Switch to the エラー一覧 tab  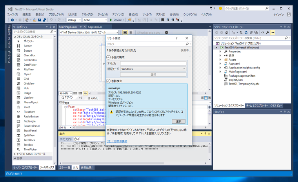point(65,168)
